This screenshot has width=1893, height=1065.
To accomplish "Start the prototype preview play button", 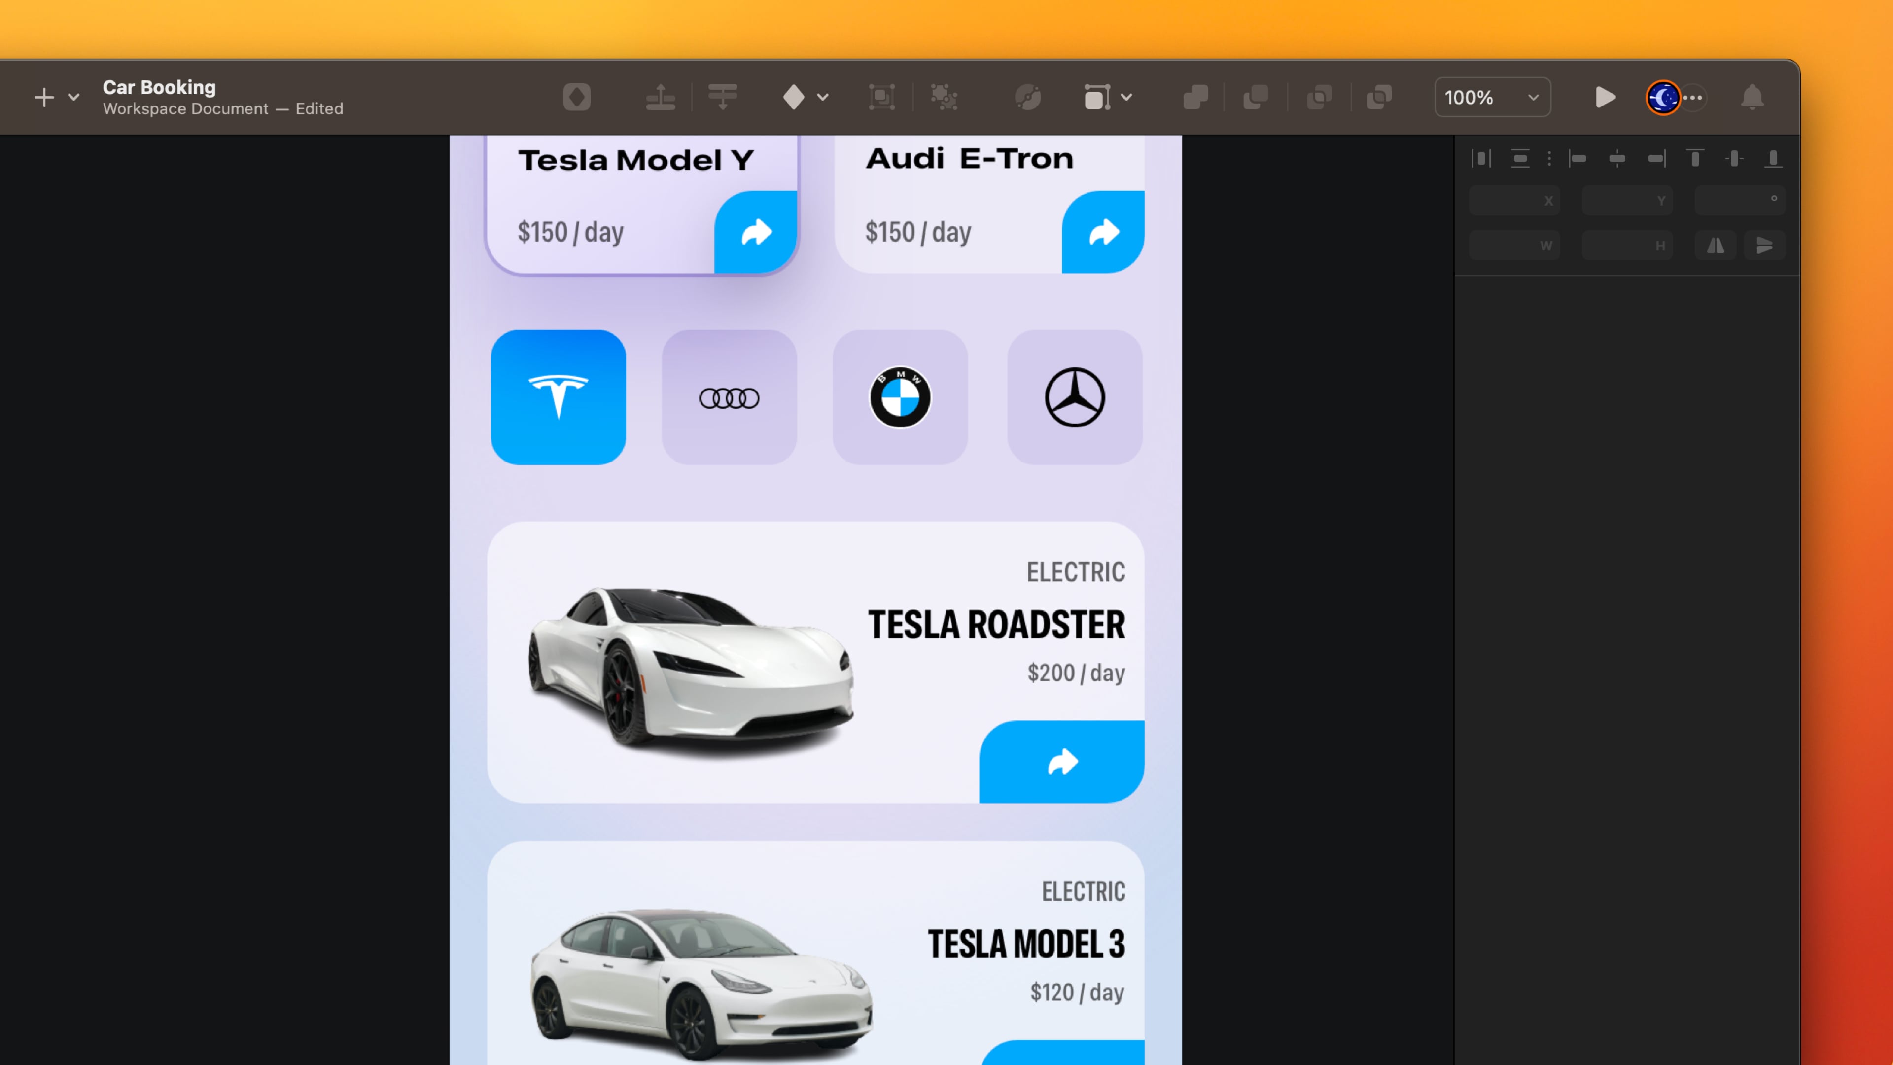I will coord(1605,97).
